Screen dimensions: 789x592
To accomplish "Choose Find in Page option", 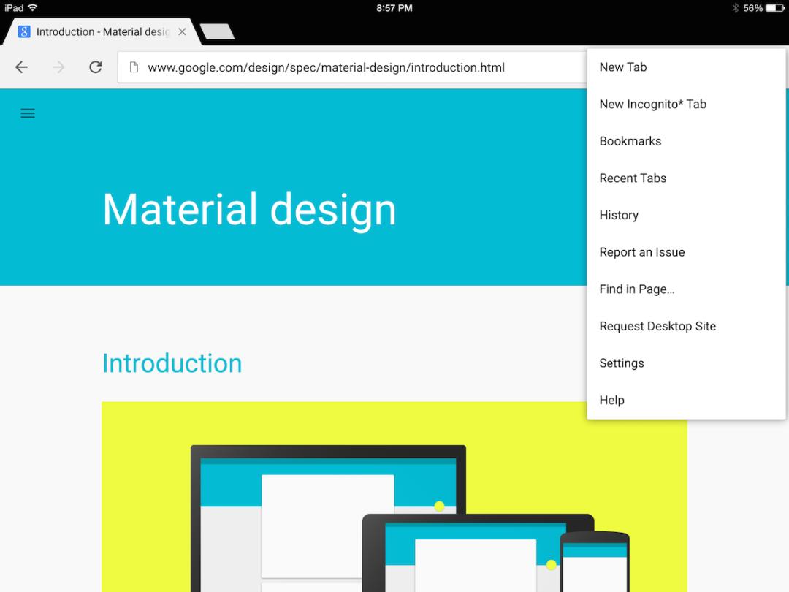I will [x=636, y=289].
